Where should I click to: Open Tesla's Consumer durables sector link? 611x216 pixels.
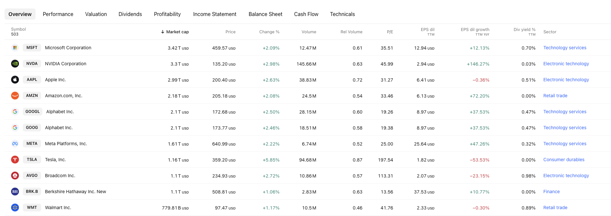coord(564,160)
